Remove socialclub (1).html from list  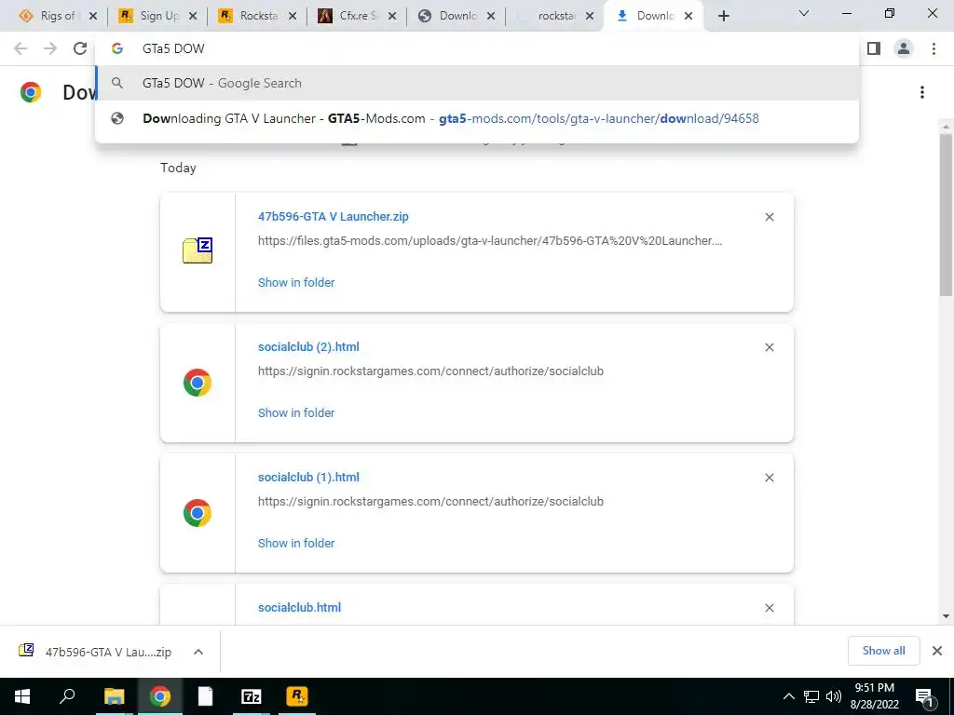coord(769,478)
